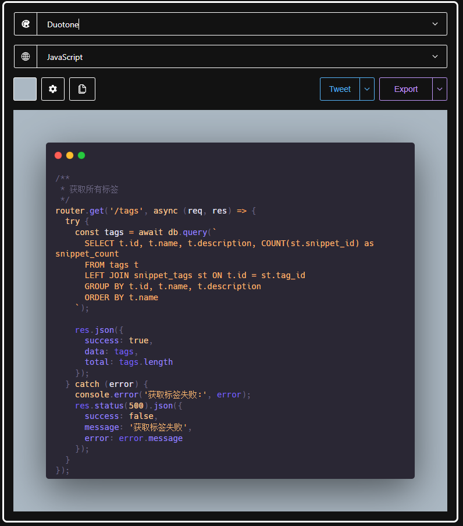The width and height of the screenshot is (463, 526).
Task: Click the res.status(500) code line
Action: pyautogui.click(x=129, y=406)
